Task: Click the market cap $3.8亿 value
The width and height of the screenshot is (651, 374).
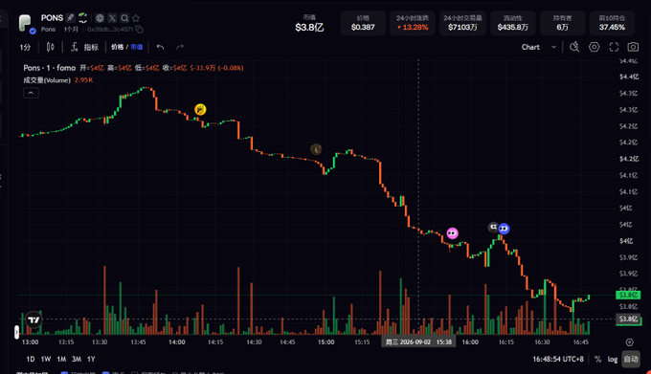Action: point(309,28)
